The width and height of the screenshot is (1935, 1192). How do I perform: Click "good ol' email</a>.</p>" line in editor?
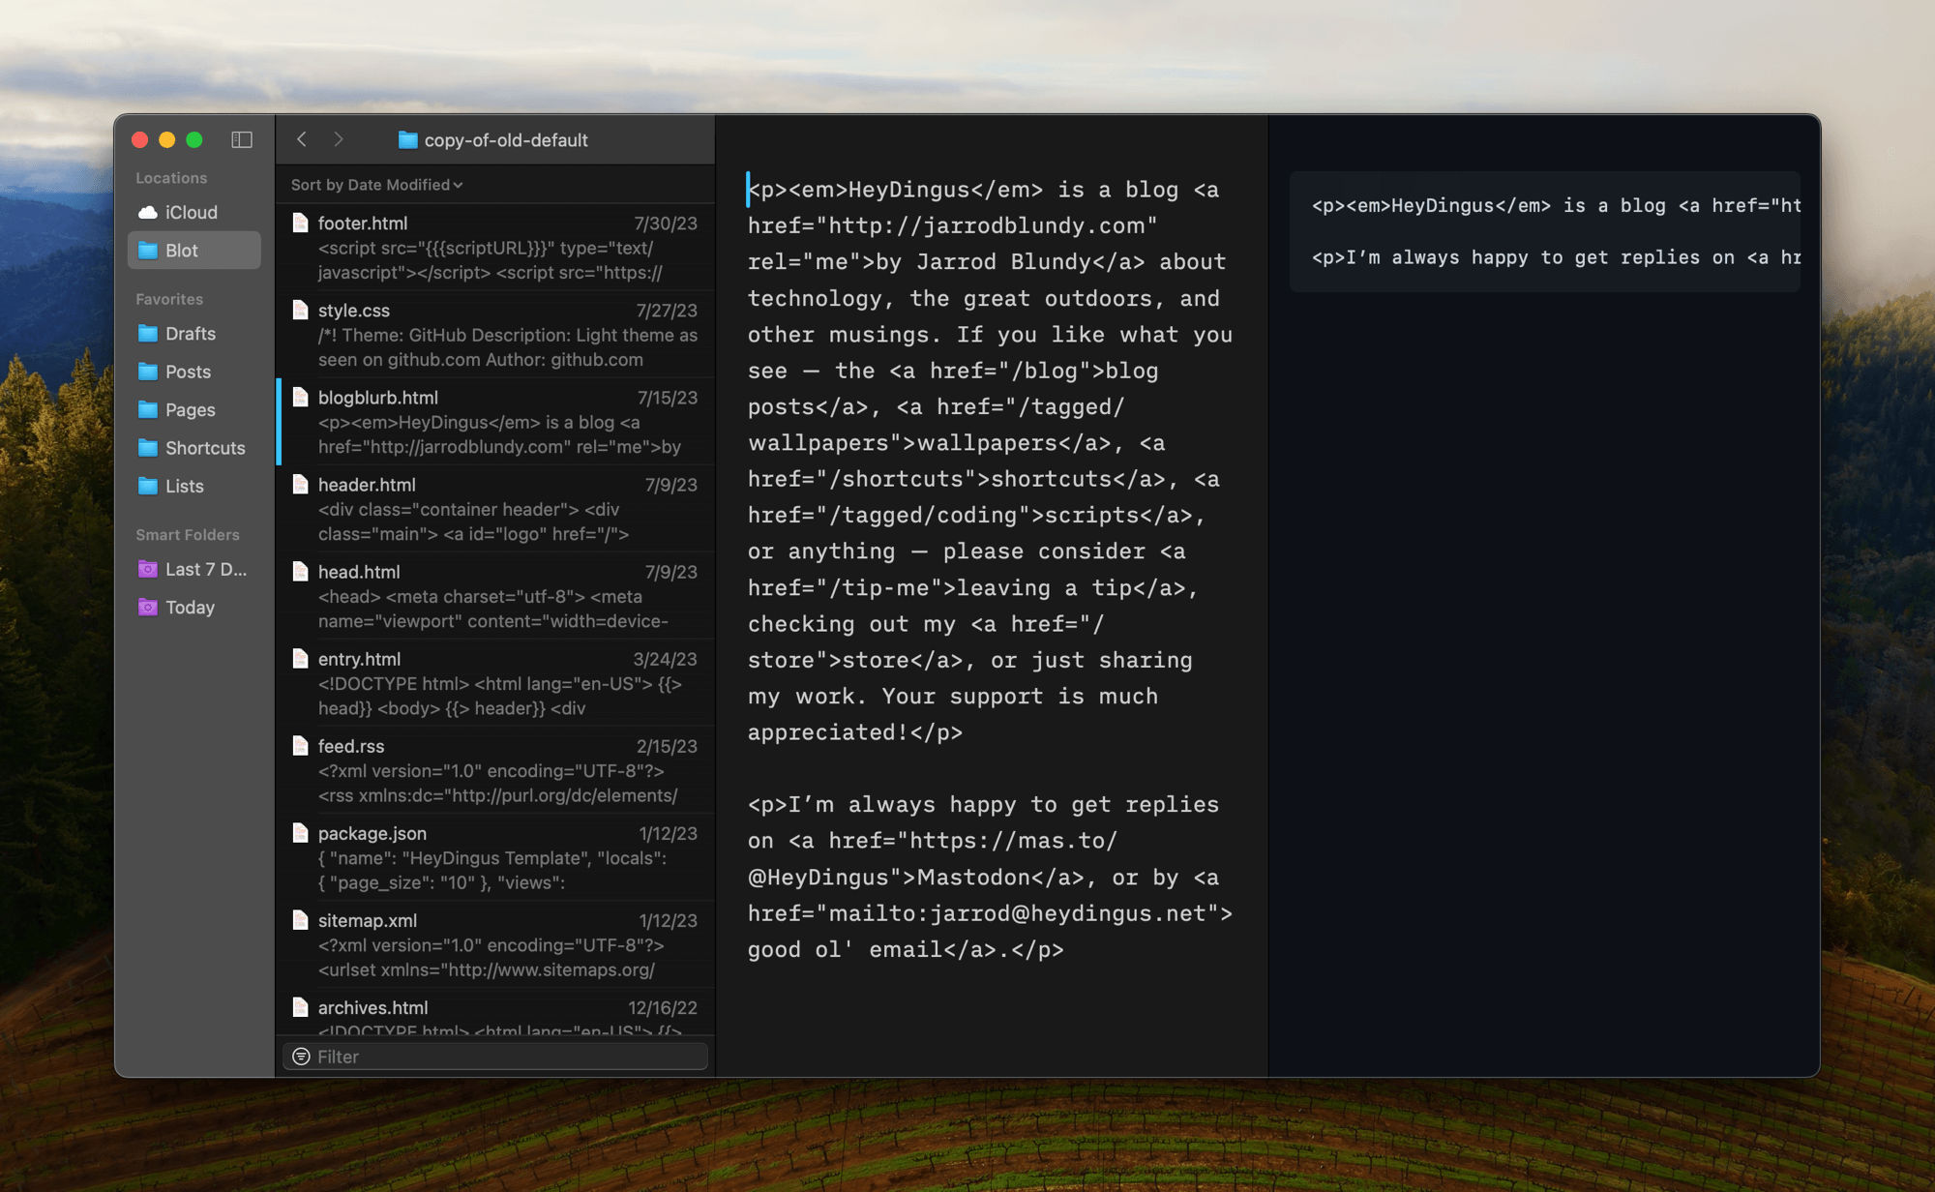906,949
